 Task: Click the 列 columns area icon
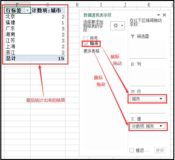[132, 64]
